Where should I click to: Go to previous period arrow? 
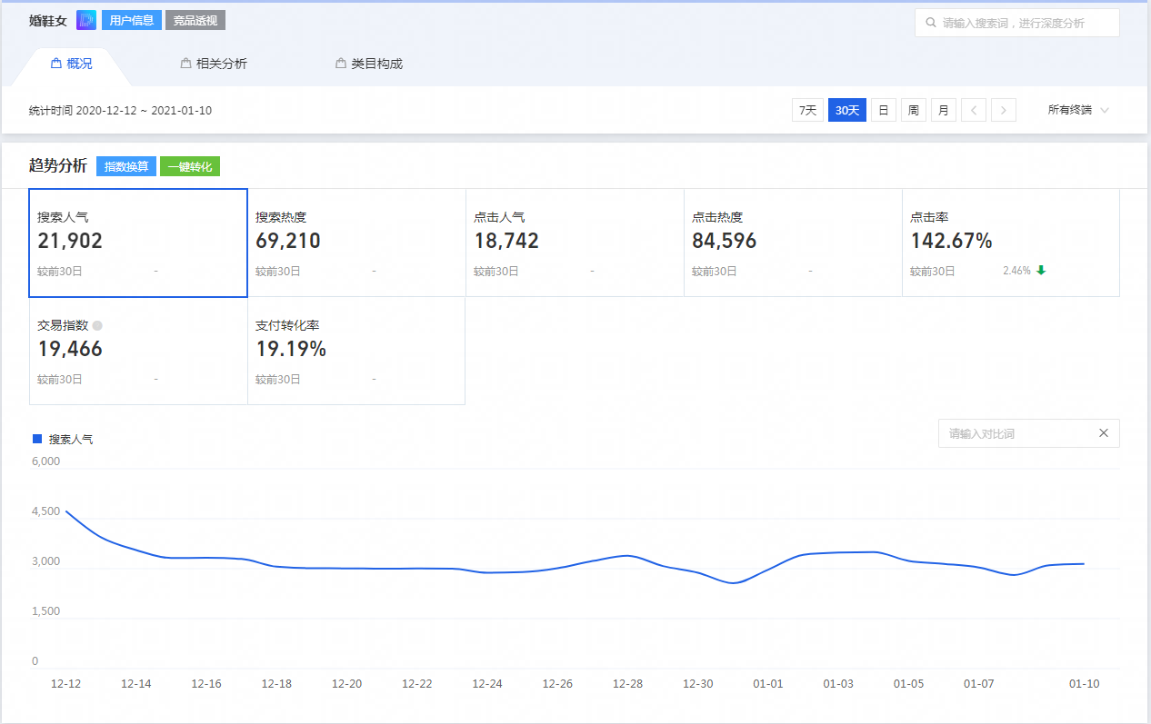[974, 110]
